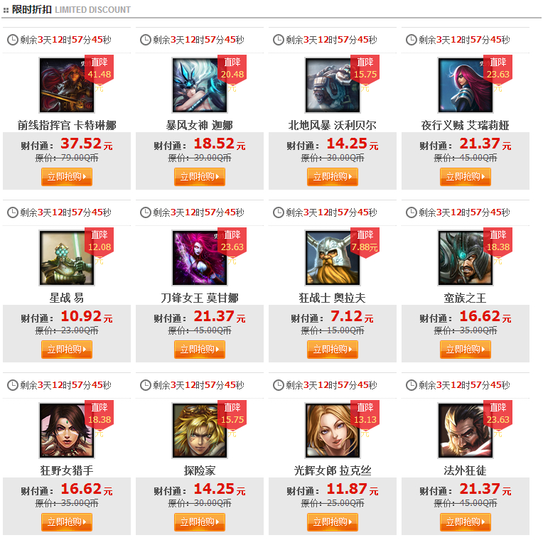
Task: Click the 北地风暴 沃利贝尔 skin portrait
Action: click(333, 85)
